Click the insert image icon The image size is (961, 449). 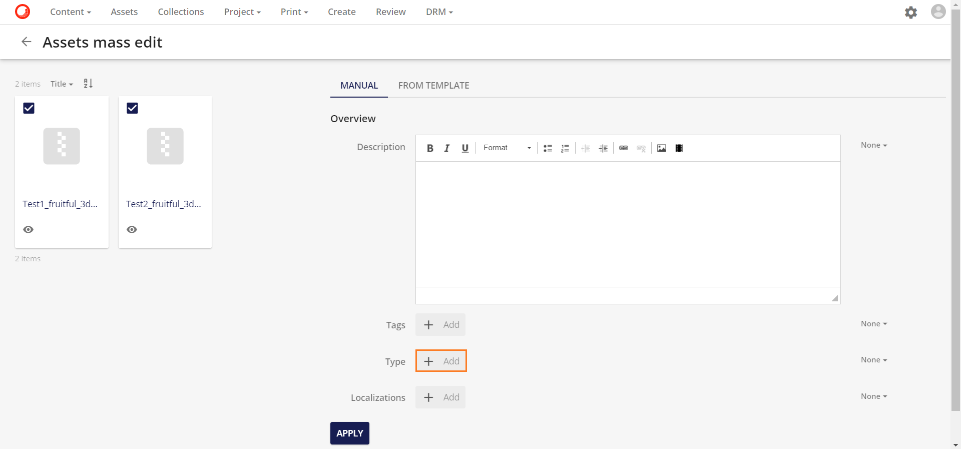pyautogui.click(x=661, y=148)
